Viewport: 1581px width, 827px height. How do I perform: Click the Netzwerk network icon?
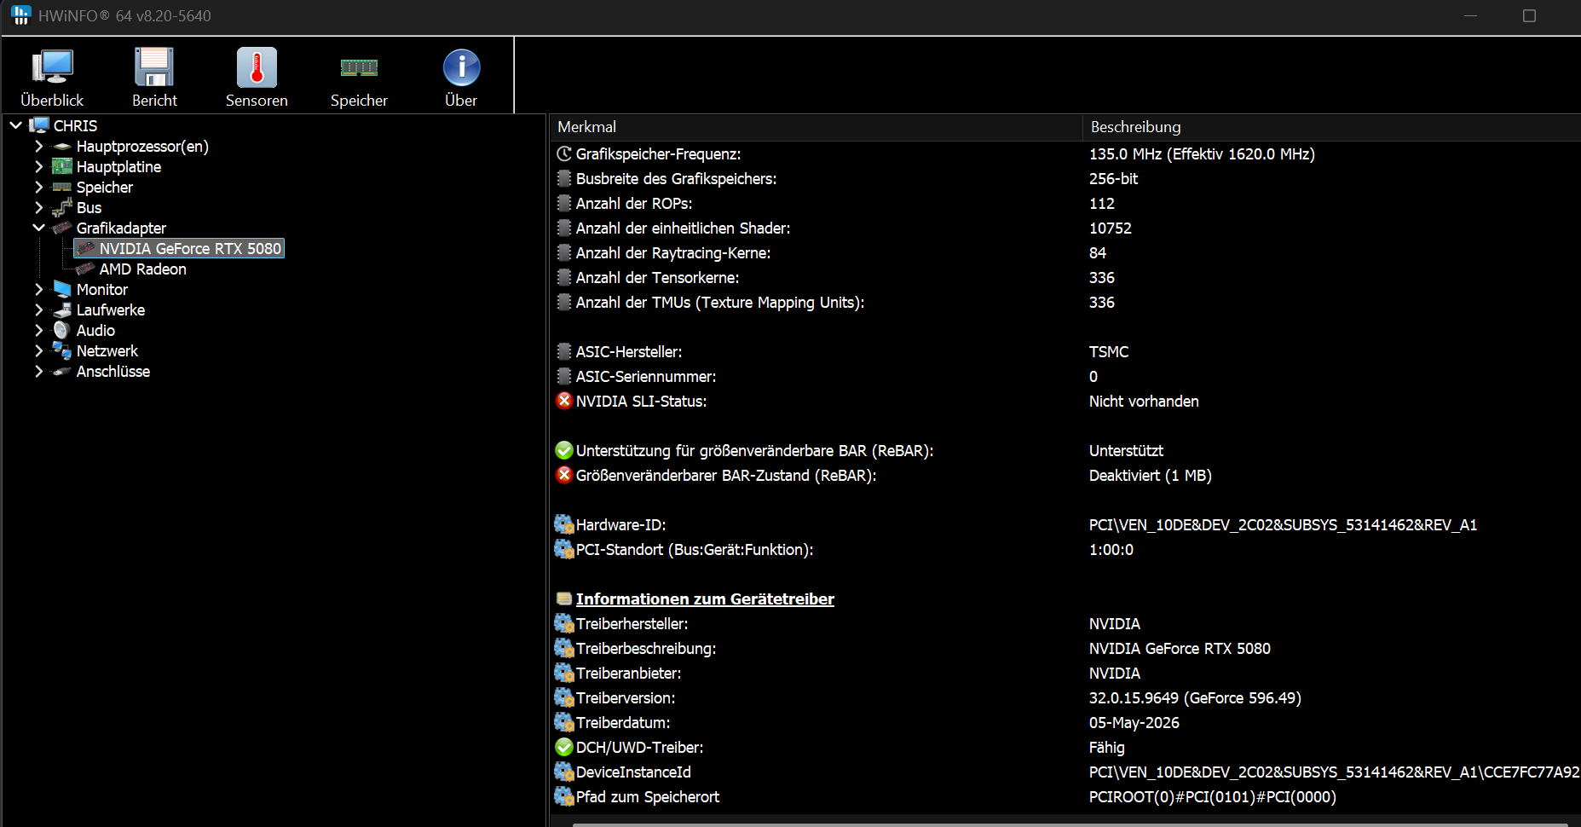(62, 350)
